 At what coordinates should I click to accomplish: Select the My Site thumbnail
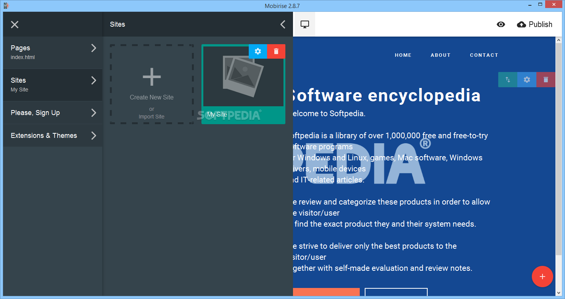pyautogui.click(x=243, y=76)
